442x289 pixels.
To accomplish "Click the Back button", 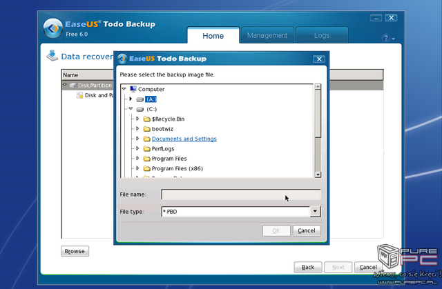I will pos(308,267).
